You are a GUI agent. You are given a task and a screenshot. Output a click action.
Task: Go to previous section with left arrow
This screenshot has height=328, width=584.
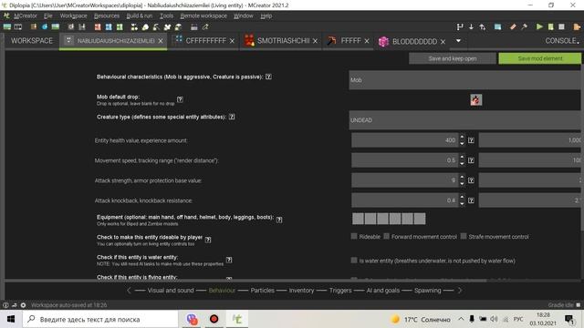coord(129,290)
